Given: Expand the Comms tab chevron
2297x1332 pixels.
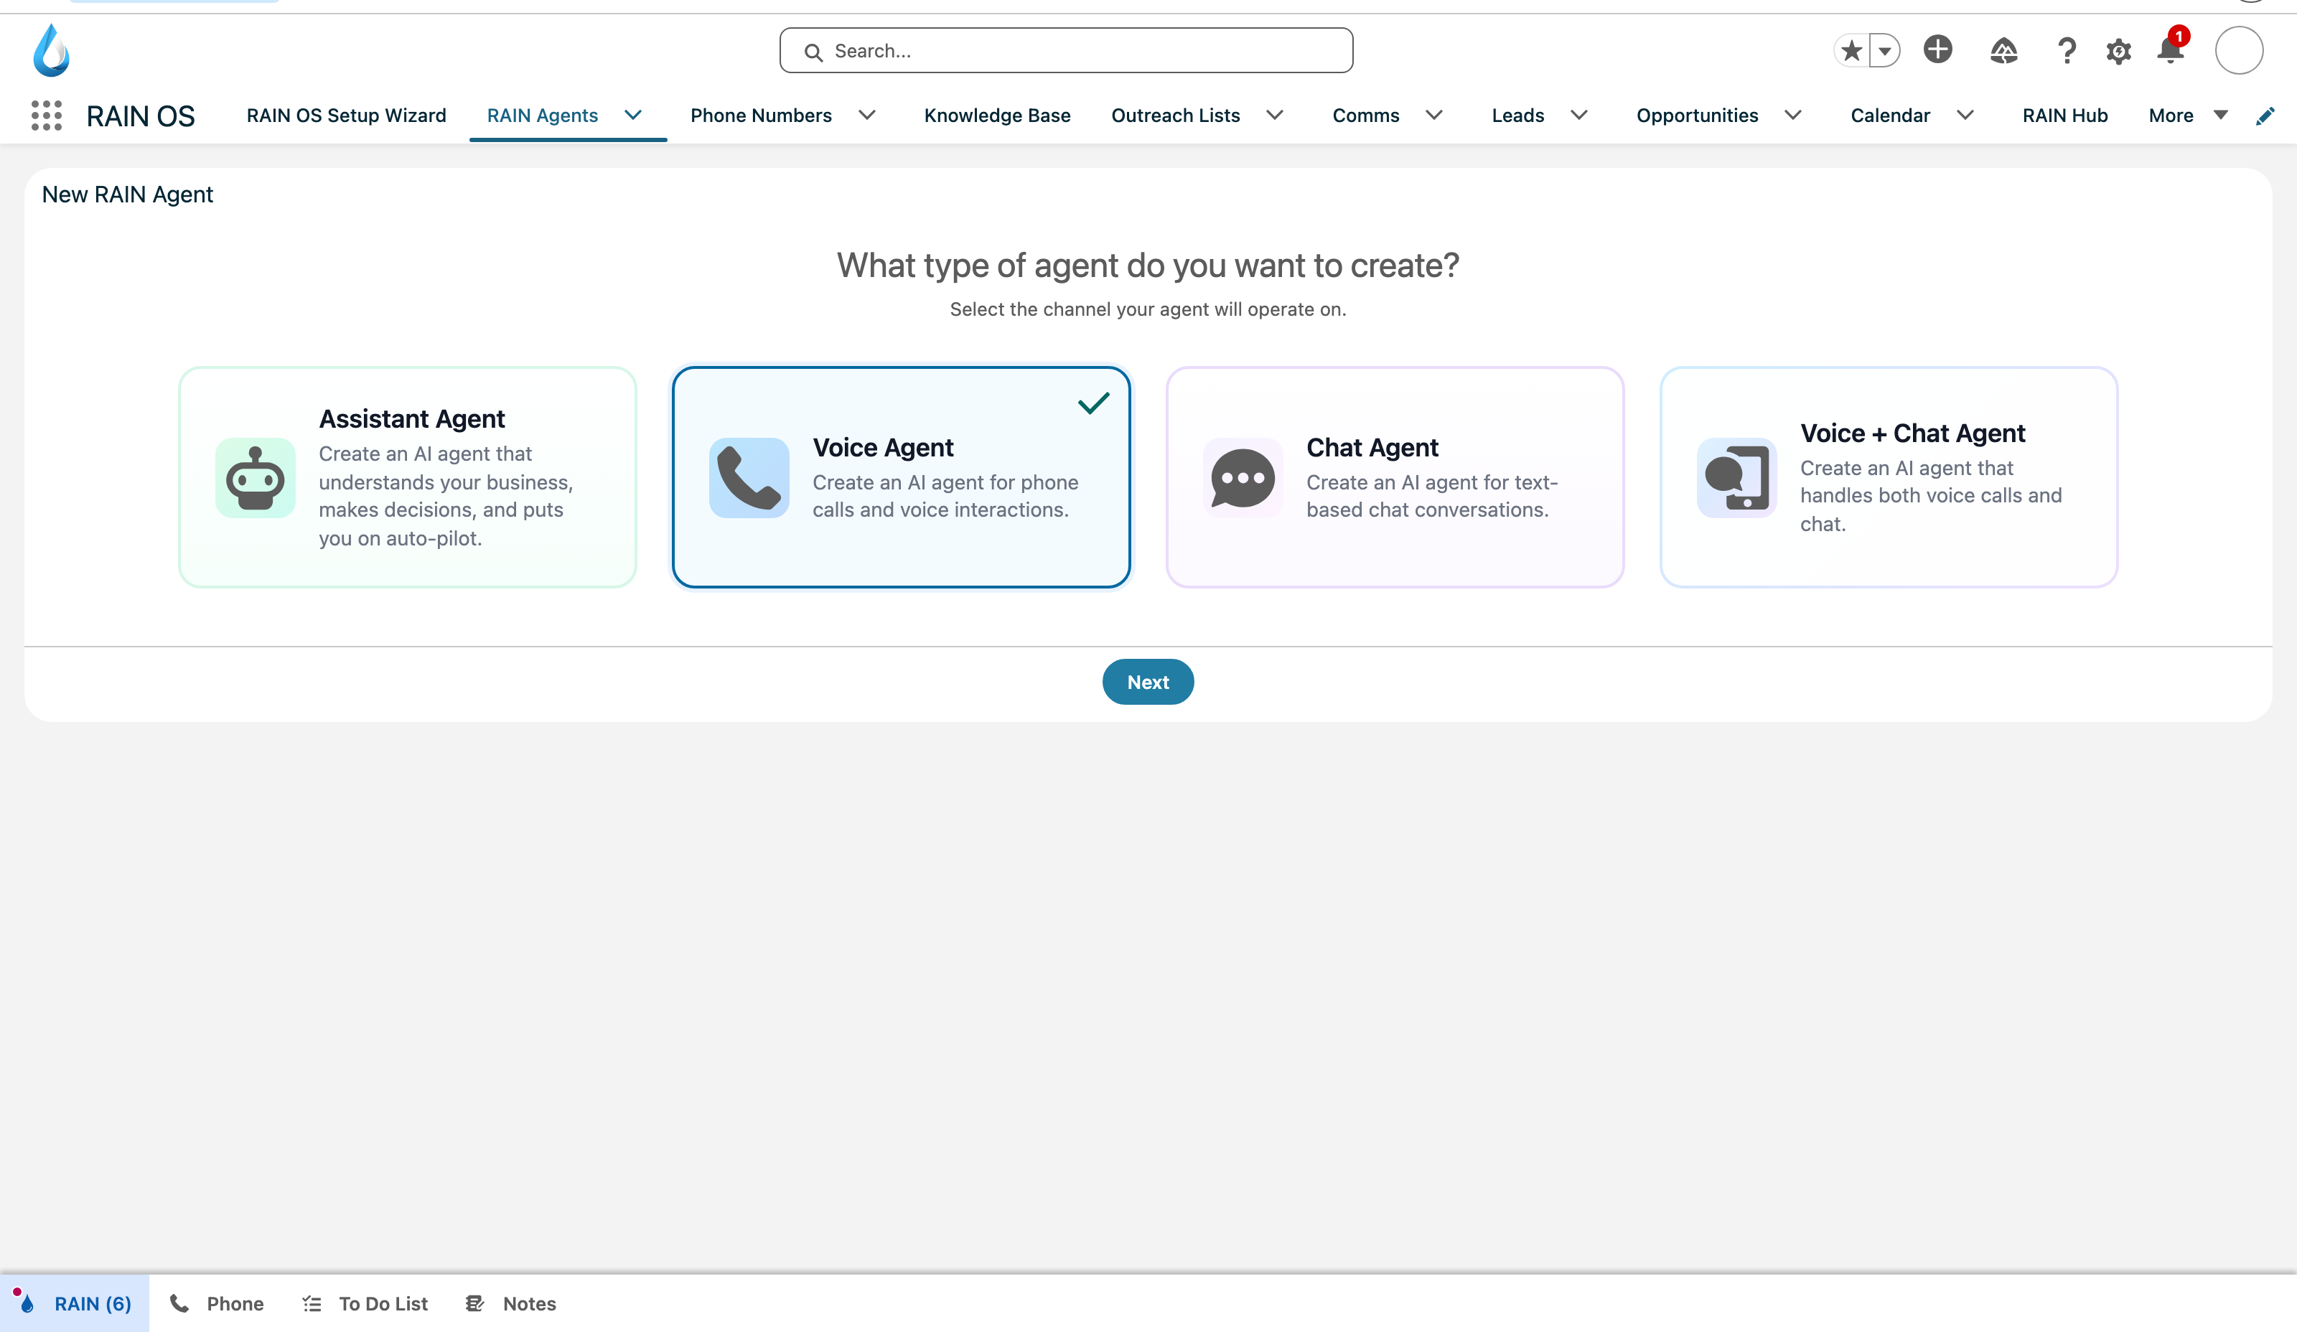Looking at the screenshot, I should [x=1433, y=115].
